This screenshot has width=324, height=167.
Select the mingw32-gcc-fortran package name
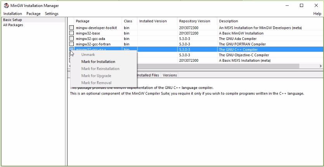click(93, 44)
